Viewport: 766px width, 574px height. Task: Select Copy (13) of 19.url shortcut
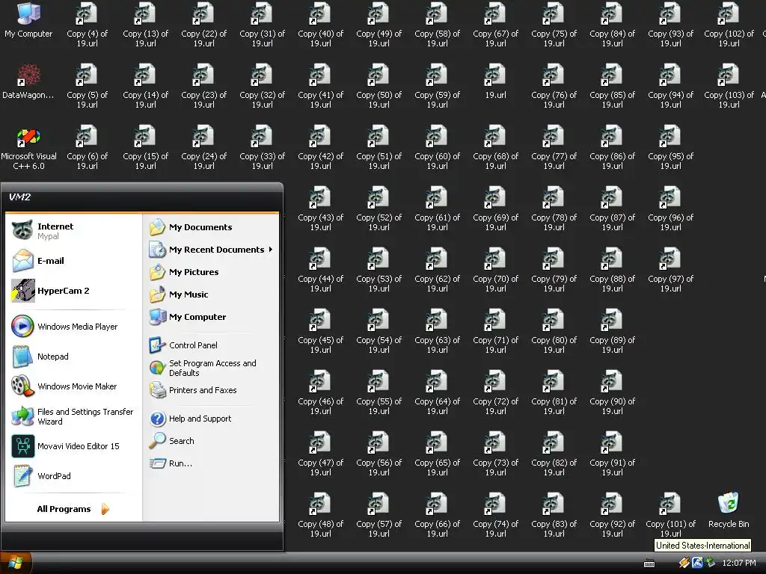[x=145, y=25]
